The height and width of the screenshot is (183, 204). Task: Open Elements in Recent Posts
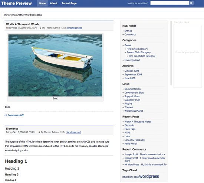[129, 125]
